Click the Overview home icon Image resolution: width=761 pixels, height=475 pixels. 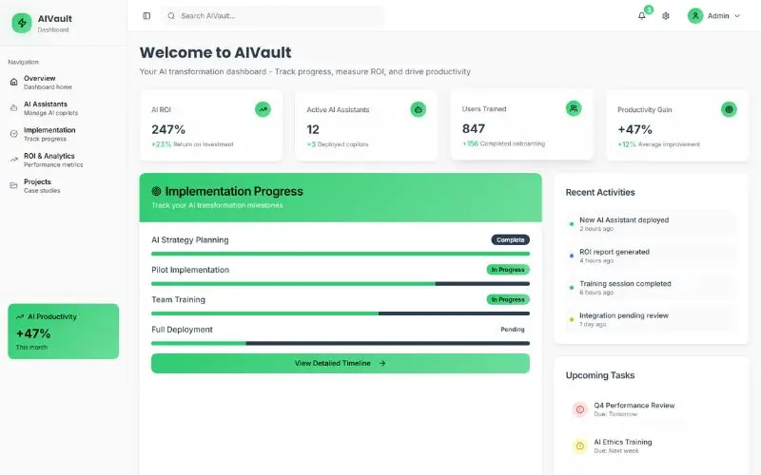[x=13, y=82]
